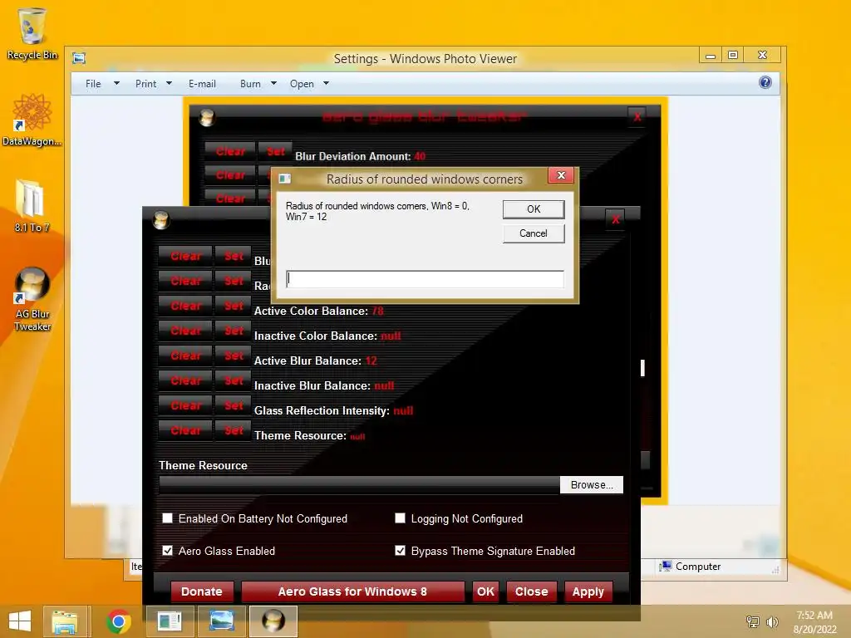
Task: Click the tweaker's Close button
Action: [531, 591]
